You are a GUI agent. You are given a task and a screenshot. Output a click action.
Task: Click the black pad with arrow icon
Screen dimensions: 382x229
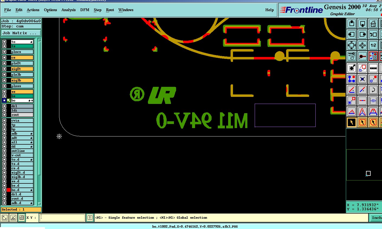352,68
